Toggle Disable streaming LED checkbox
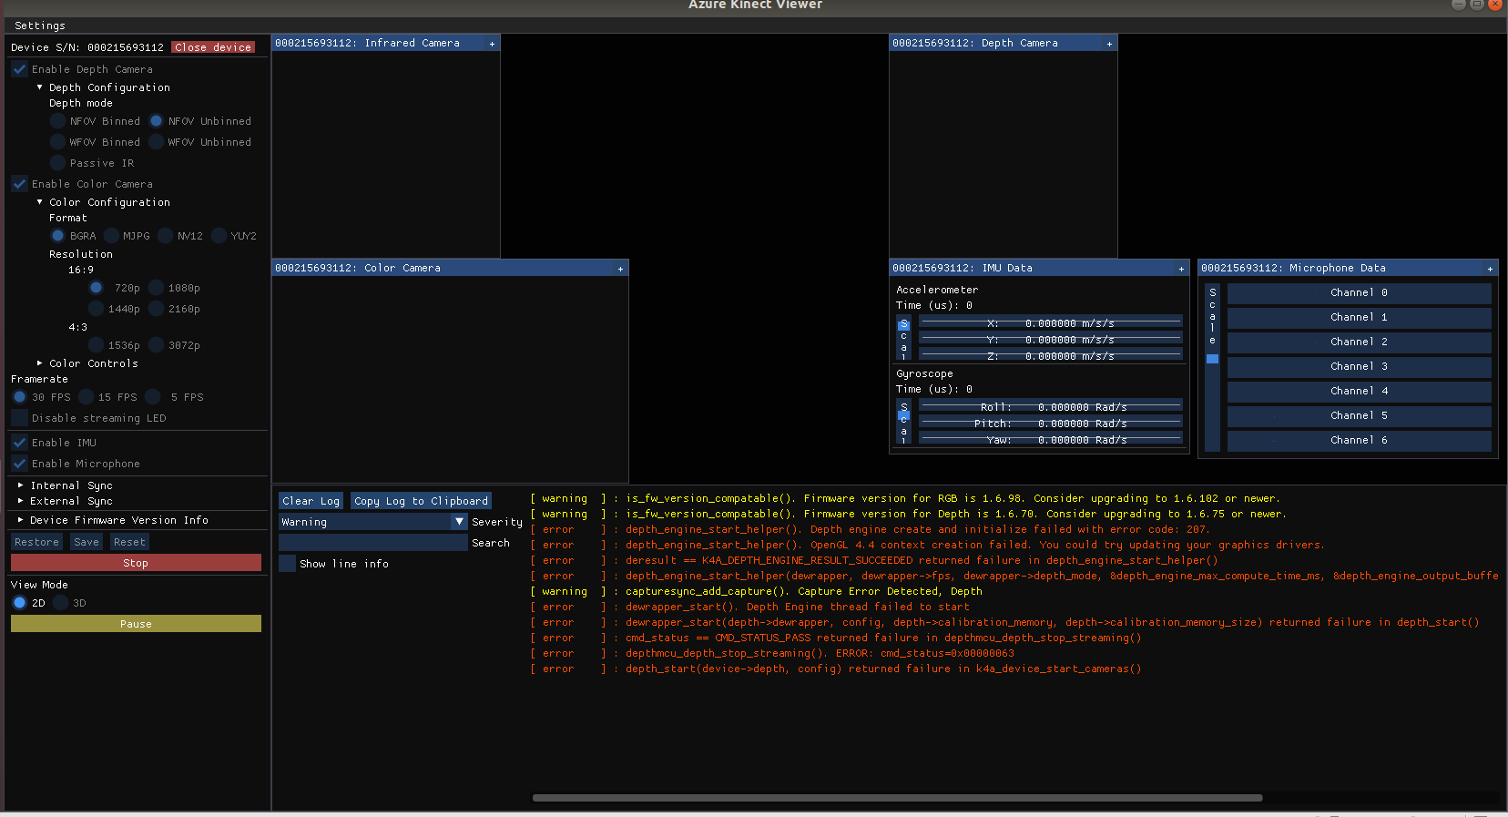Screen dimensions: 1508x817 point(19,418)
